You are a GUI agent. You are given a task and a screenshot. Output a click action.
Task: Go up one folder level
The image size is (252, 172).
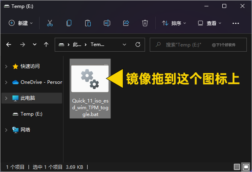point(46,44)
